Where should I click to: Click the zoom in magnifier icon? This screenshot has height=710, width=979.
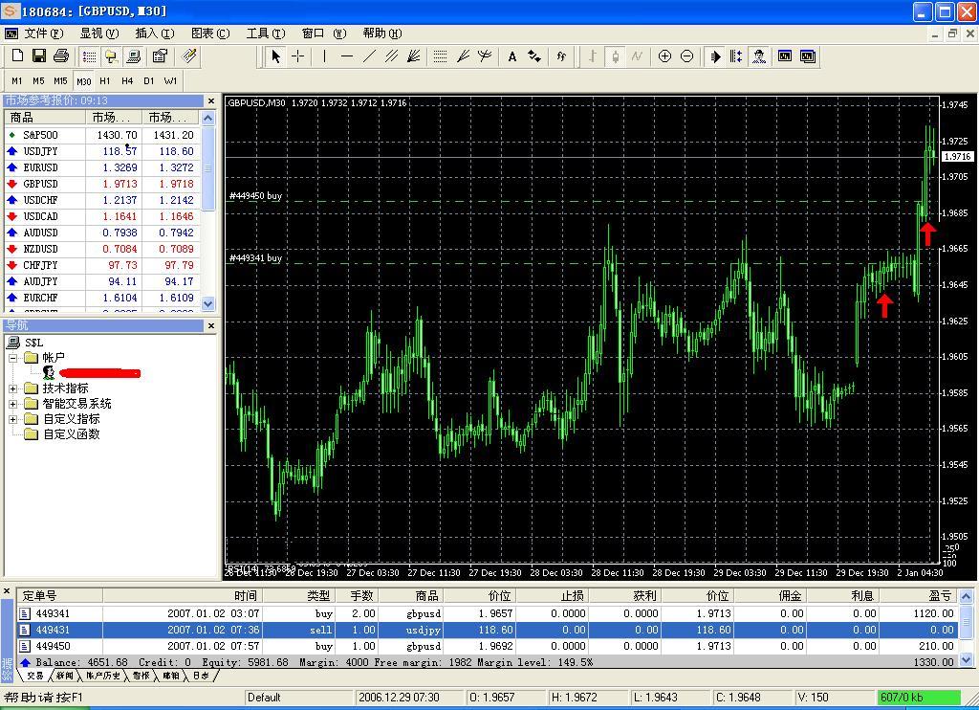(664, 56)
